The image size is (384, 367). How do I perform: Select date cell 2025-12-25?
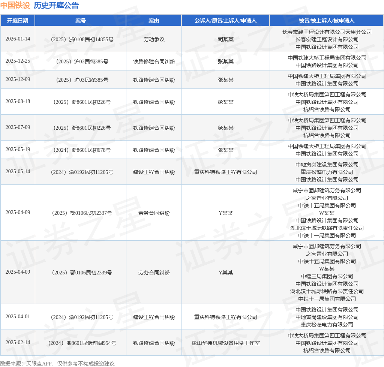[x=18, y=61]
